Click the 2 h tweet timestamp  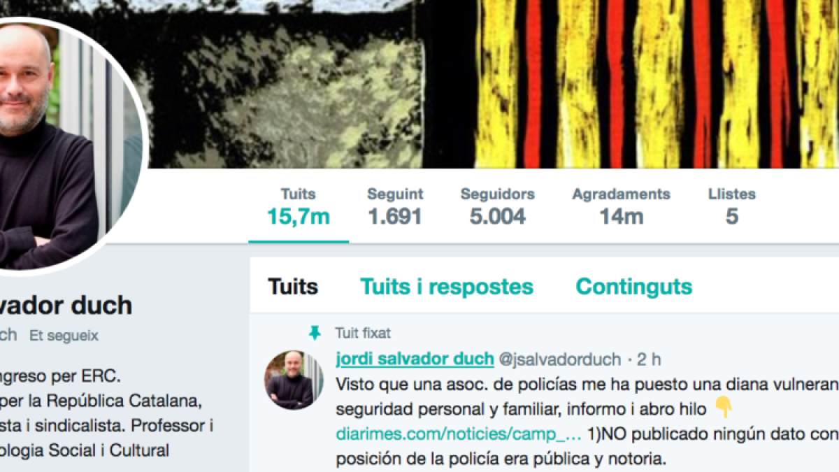(648, 360)
